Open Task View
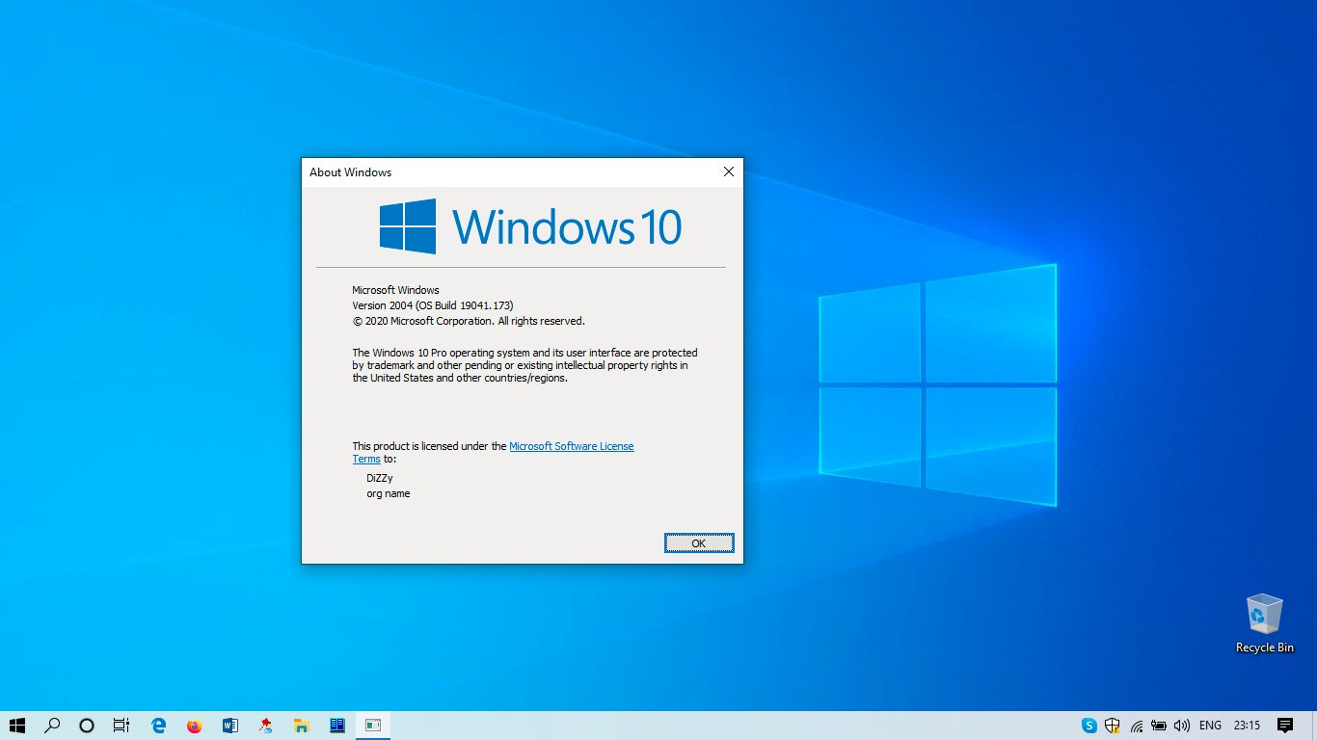This screenshot has height=740, width=1317. 121,726
